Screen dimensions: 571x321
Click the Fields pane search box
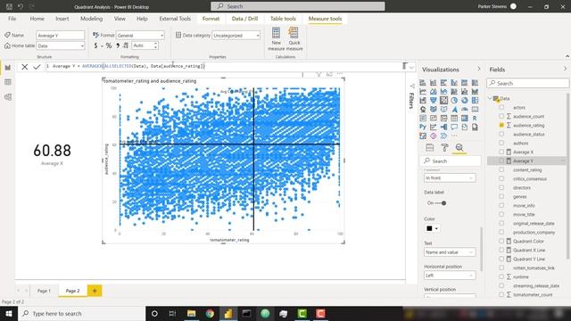pos(527,83)
